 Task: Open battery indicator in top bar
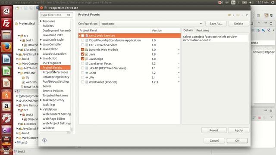[245, 3]
